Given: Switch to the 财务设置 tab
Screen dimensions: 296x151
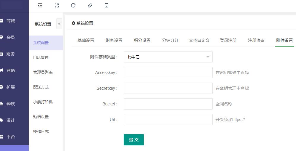Looking at the screenshot, I should pos(114,40).
